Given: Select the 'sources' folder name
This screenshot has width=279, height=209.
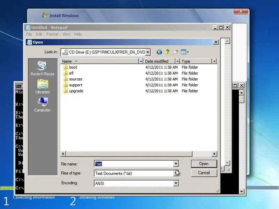Looking at the screenshot, I should pos(76,79).
